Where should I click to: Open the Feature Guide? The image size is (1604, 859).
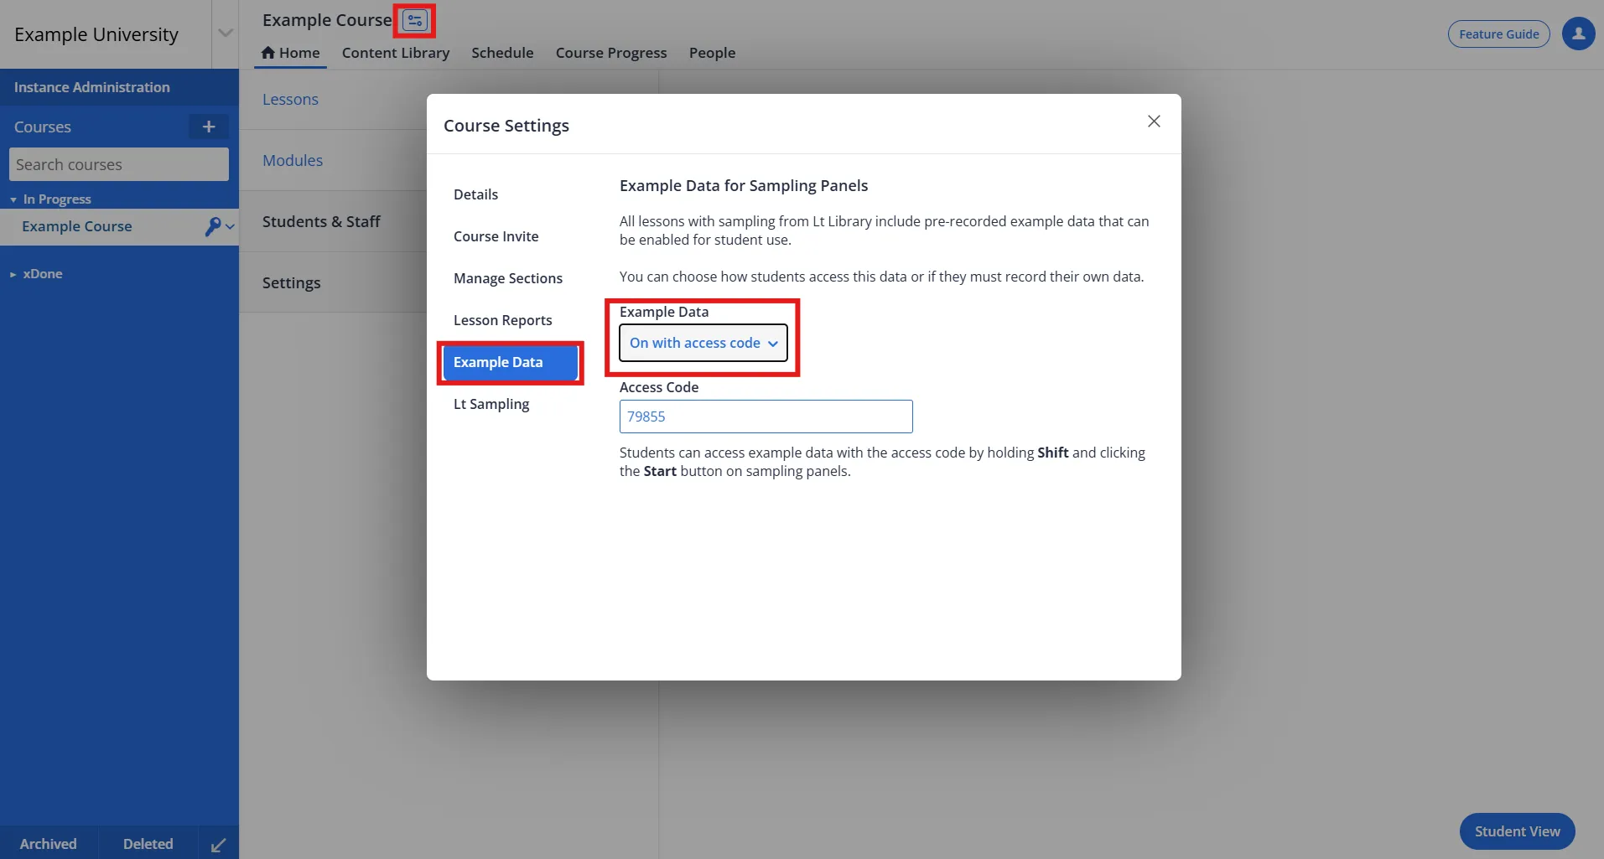pos(1498,34)
